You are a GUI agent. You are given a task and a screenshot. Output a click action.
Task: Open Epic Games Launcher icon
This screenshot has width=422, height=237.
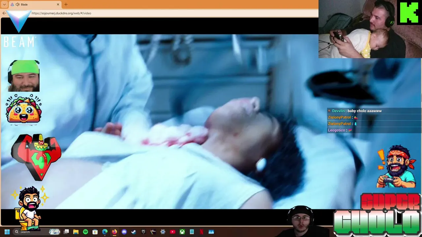(143, 232)
